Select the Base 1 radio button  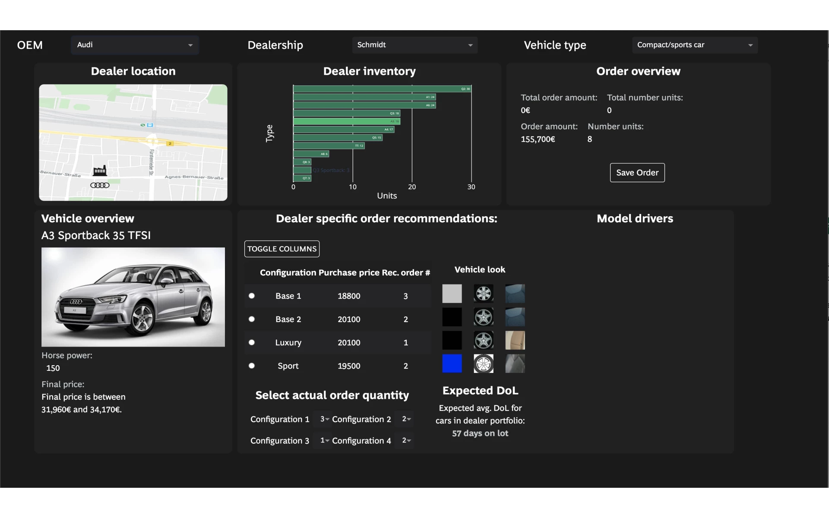252,296
